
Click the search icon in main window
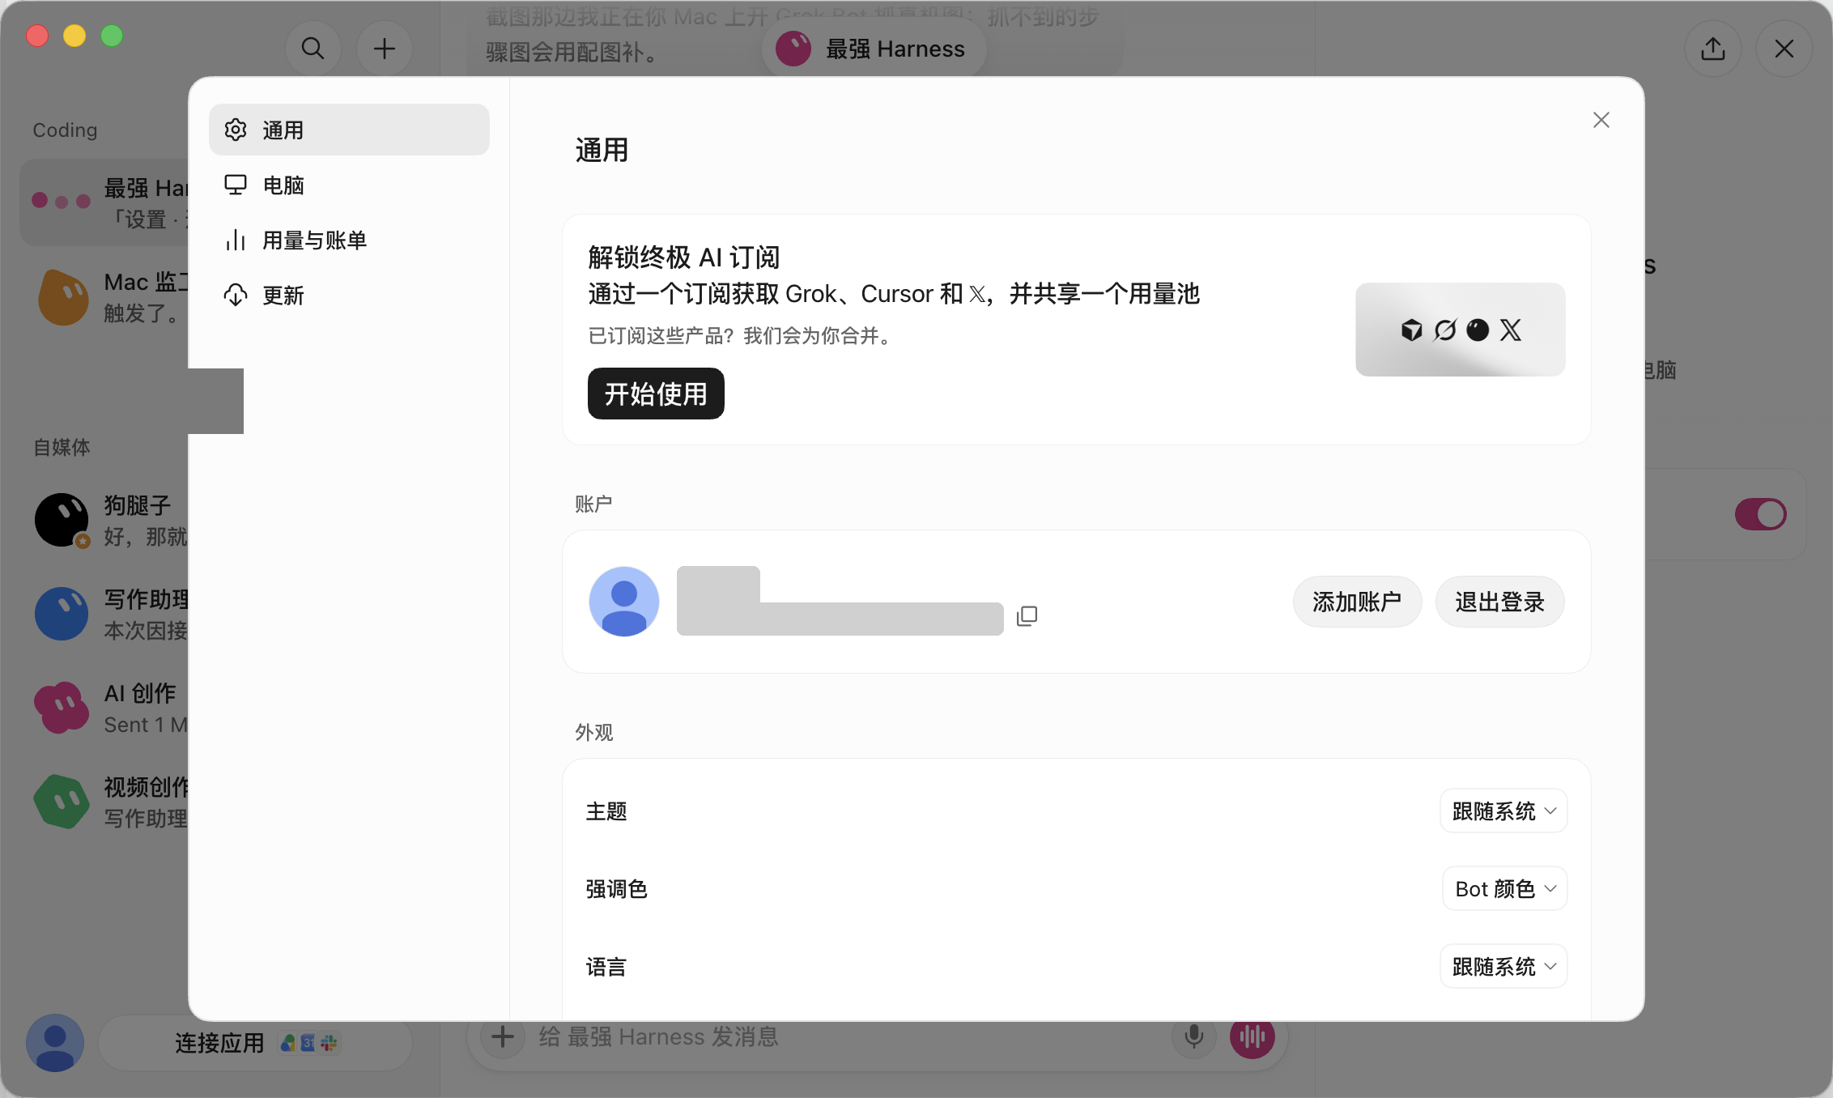pos(313,49)
